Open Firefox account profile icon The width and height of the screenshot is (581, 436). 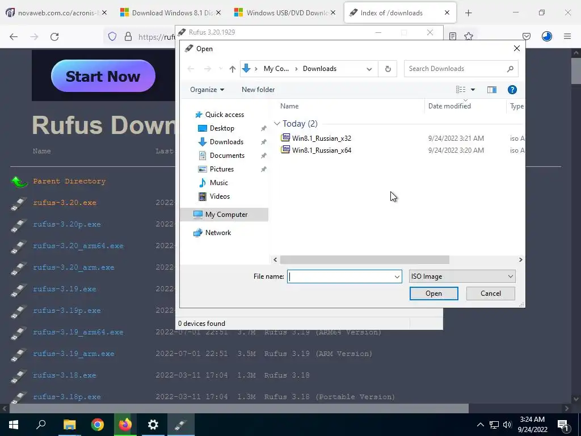tap(547, 36)
